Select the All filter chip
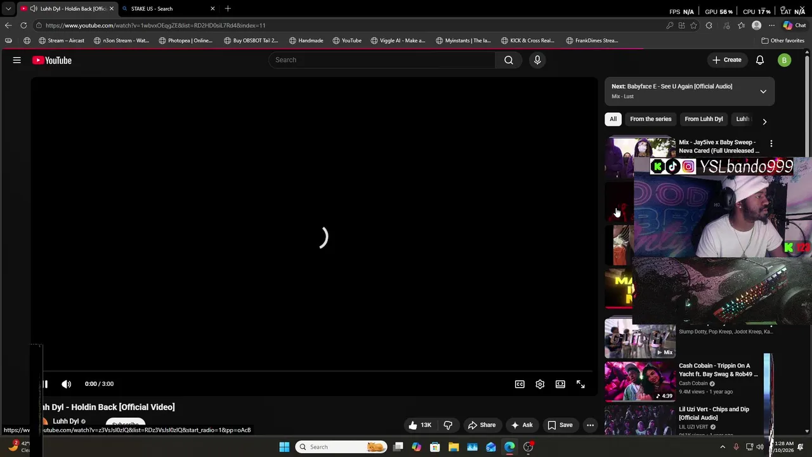 coord(613,119)
